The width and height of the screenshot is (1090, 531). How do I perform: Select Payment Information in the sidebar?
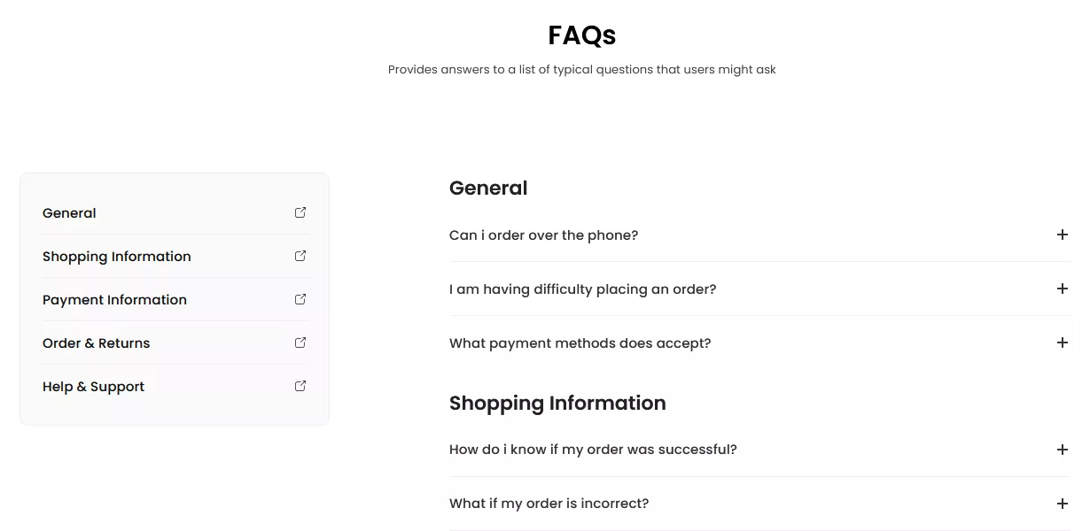pos(114,299)
